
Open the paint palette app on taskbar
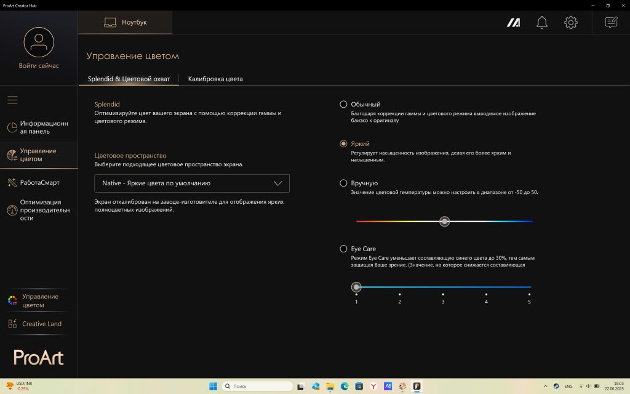tap(402, 387)
